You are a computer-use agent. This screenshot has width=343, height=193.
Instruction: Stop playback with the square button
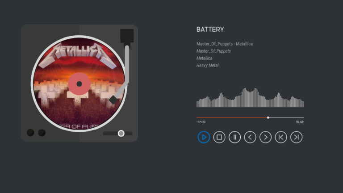pos(219,137)
